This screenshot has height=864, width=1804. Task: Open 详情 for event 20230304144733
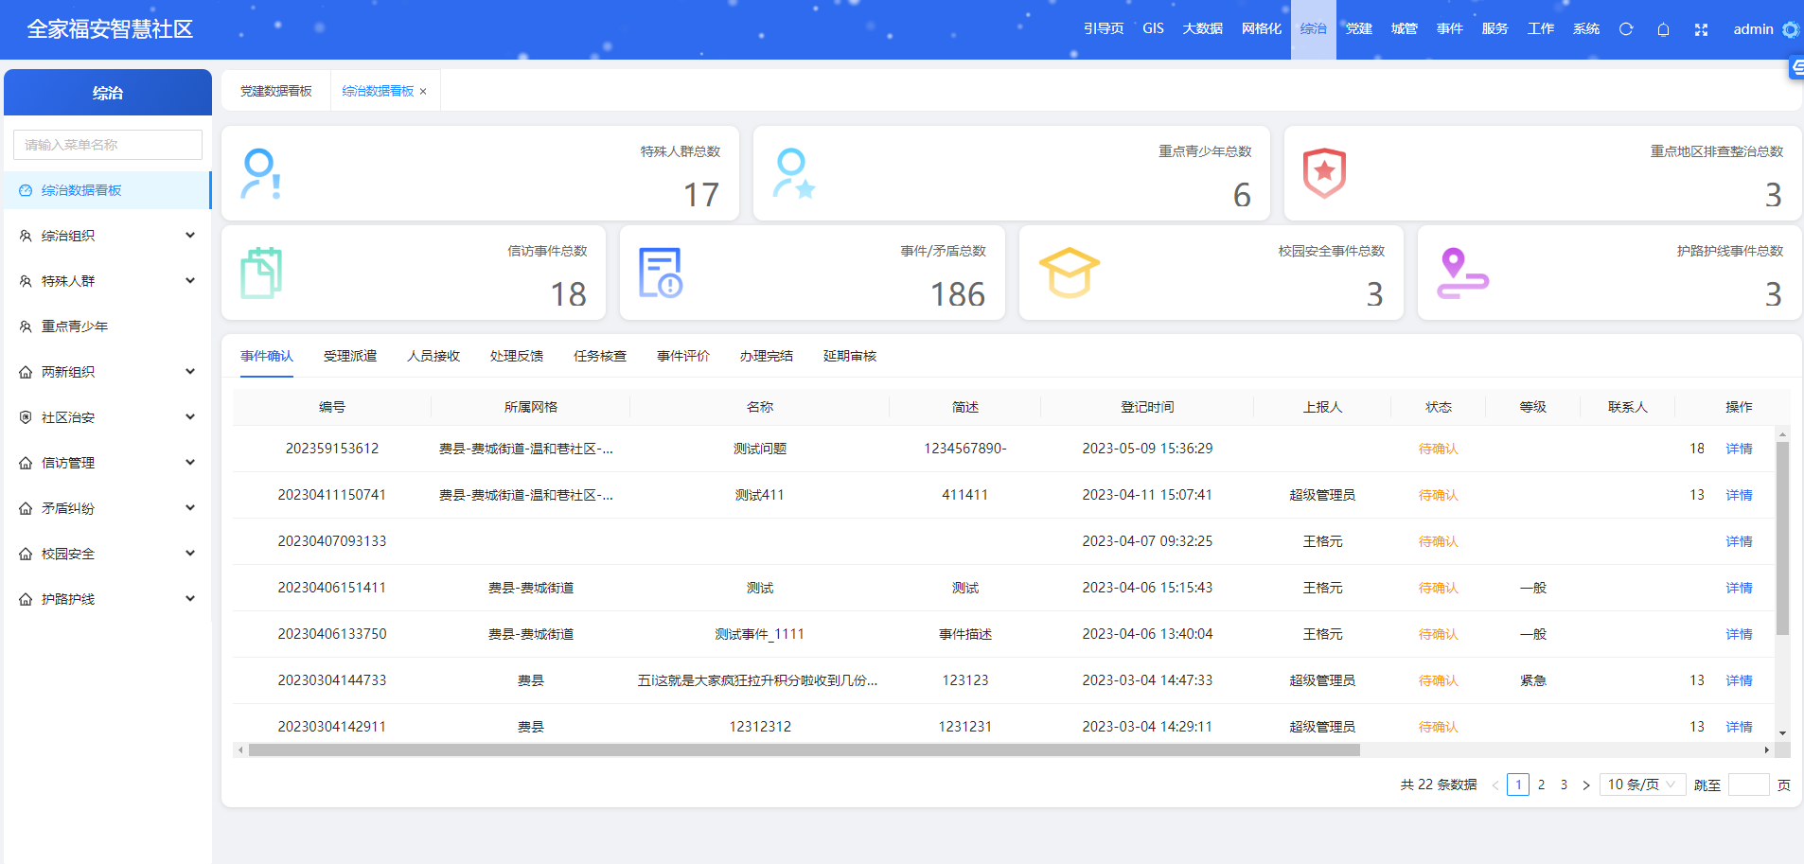1739,680
